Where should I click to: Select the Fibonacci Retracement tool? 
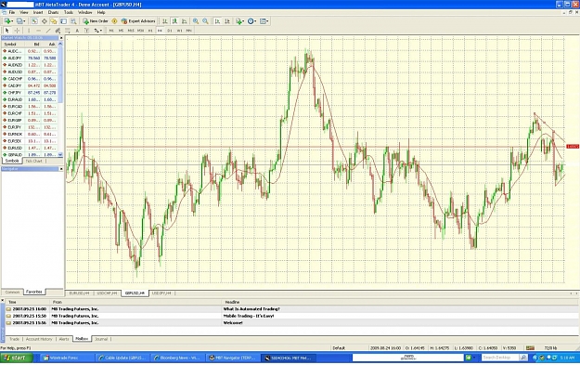tap(68, 31)
